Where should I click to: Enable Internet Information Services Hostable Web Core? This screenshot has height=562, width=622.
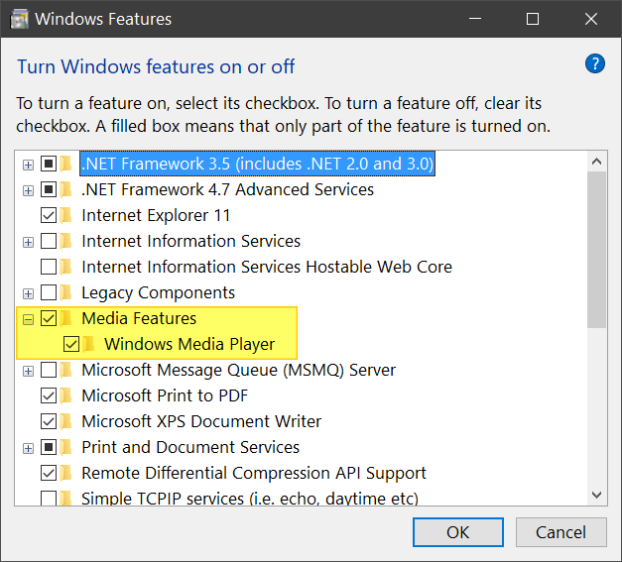pos(49,267)
